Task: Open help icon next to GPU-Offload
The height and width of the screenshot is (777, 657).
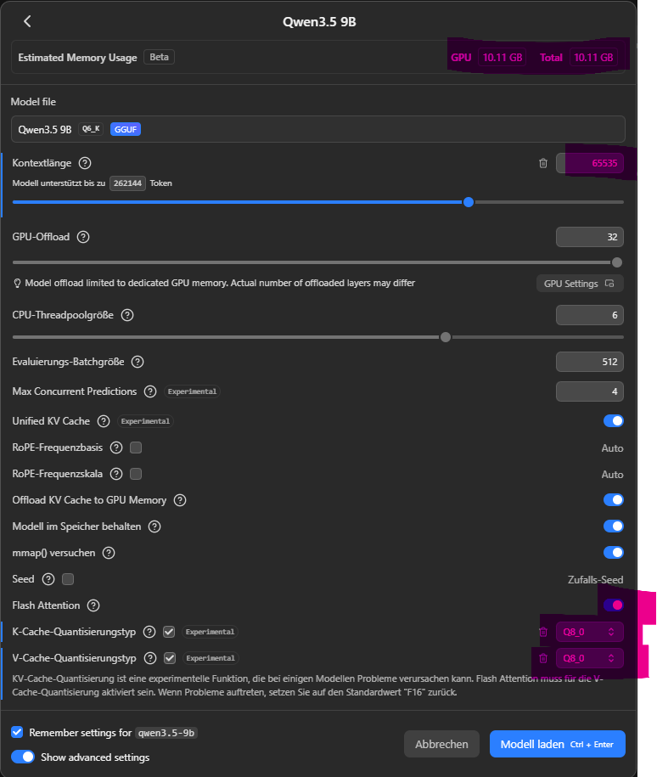Action: pos(83,237)
